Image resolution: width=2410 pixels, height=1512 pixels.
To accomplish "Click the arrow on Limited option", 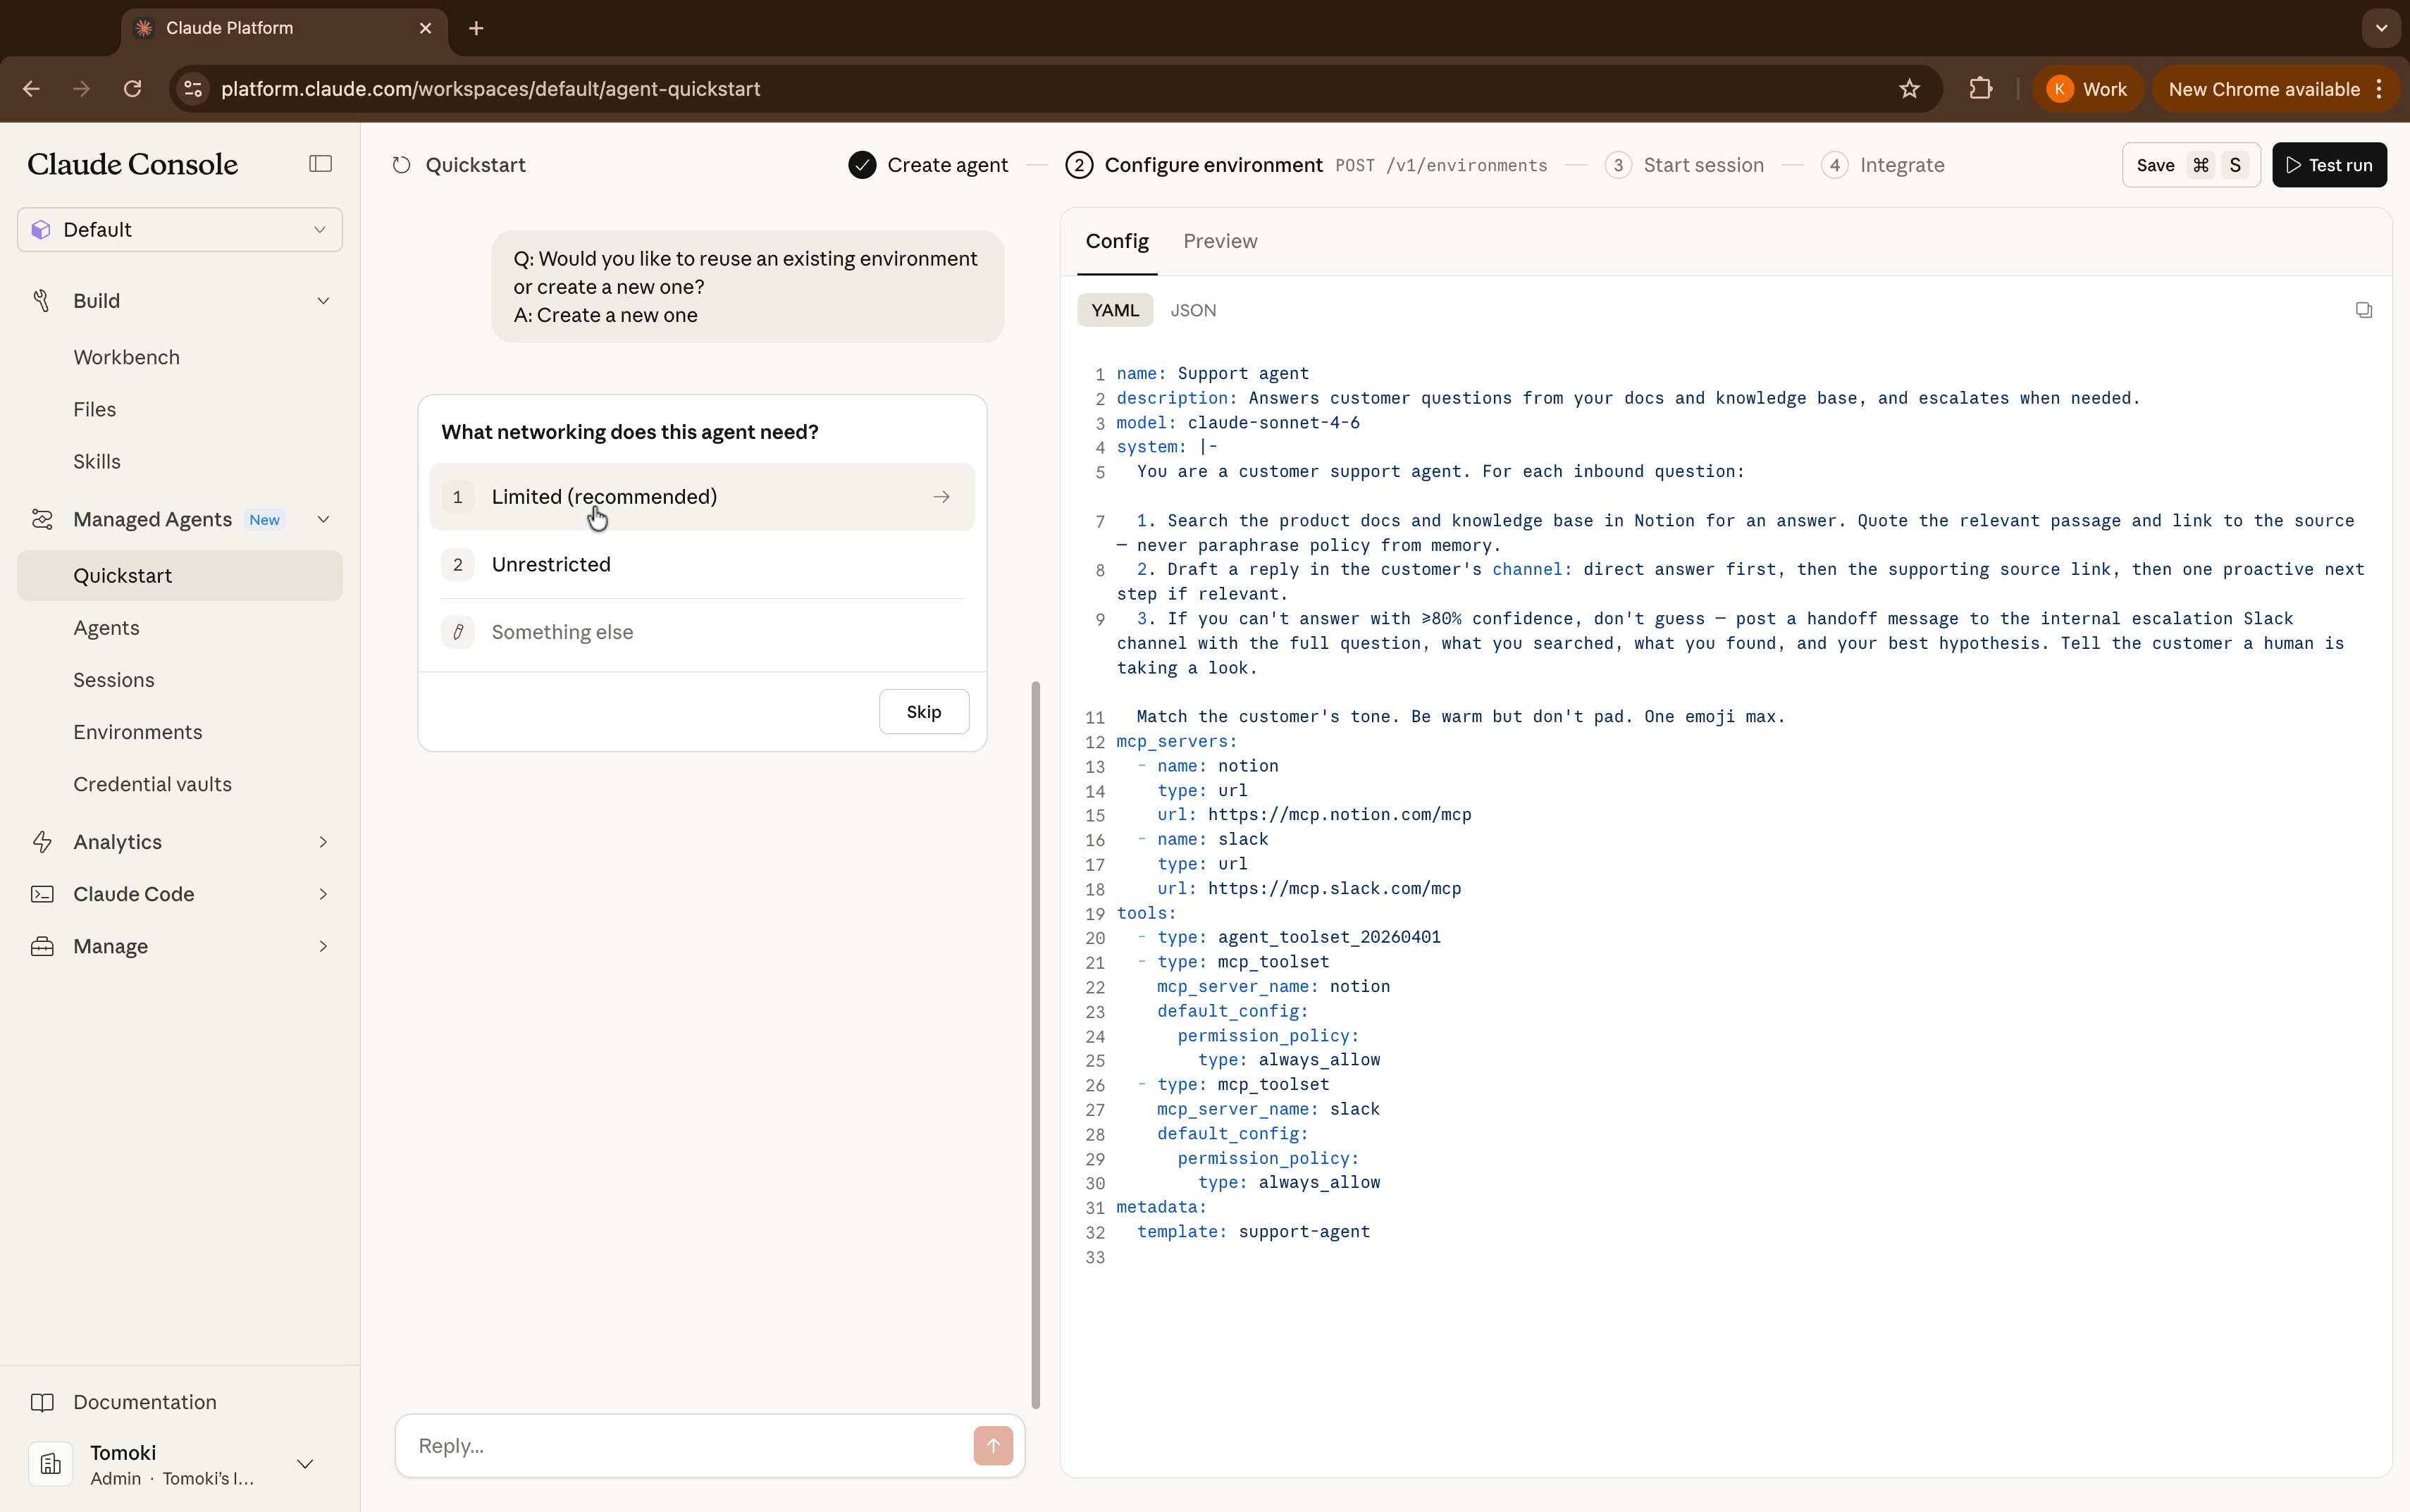I will 941,497.
